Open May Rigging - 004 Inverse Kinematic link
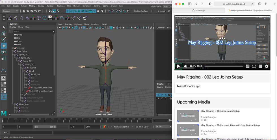Viewport: 277px width, 140px height. (x=230, y=125)
